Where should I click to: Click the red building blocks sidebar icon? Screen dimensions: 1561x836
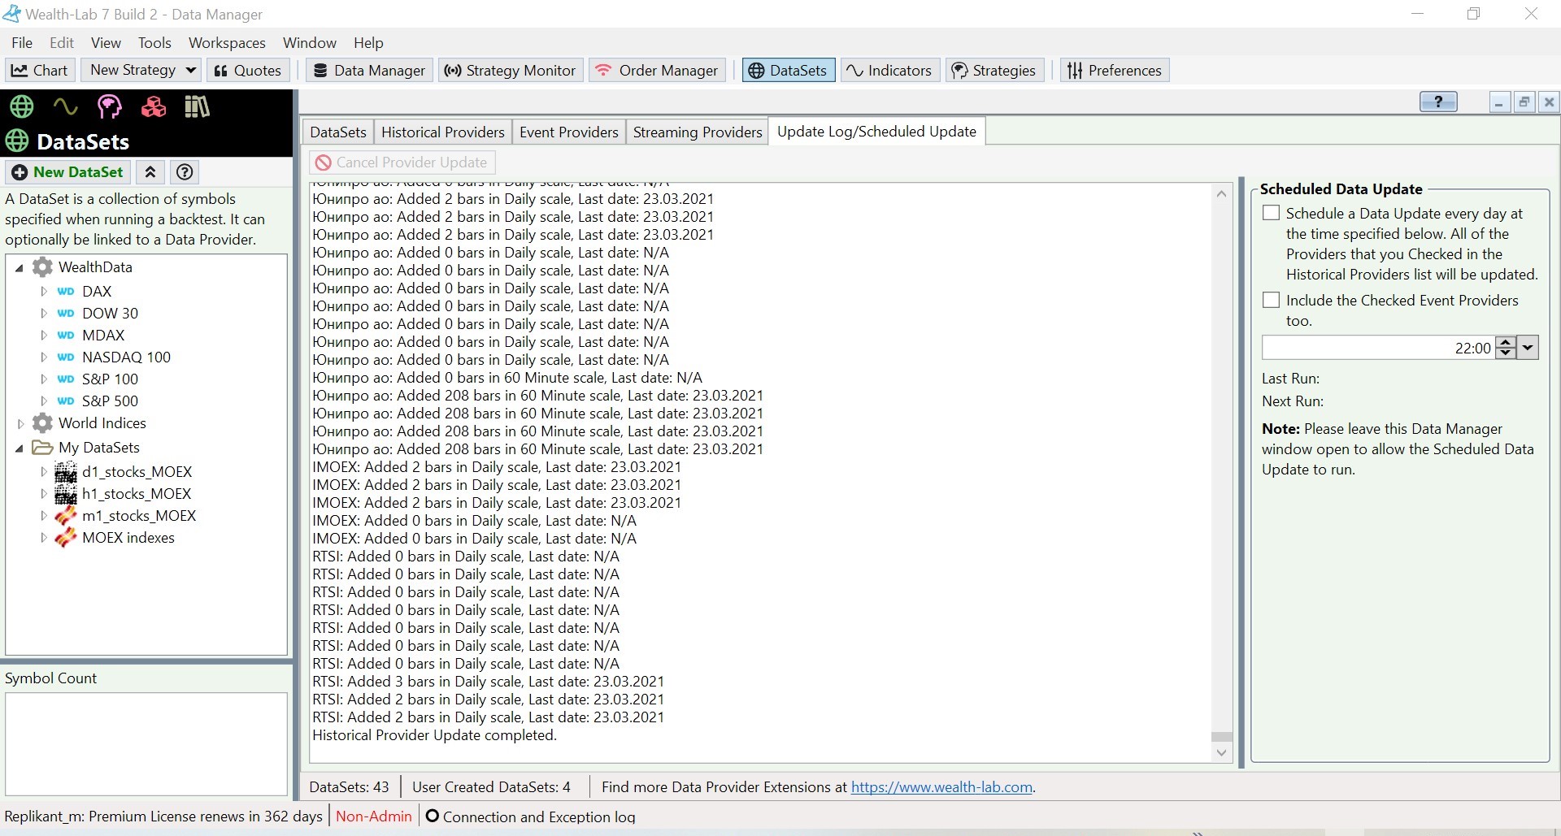coord(153,106)
